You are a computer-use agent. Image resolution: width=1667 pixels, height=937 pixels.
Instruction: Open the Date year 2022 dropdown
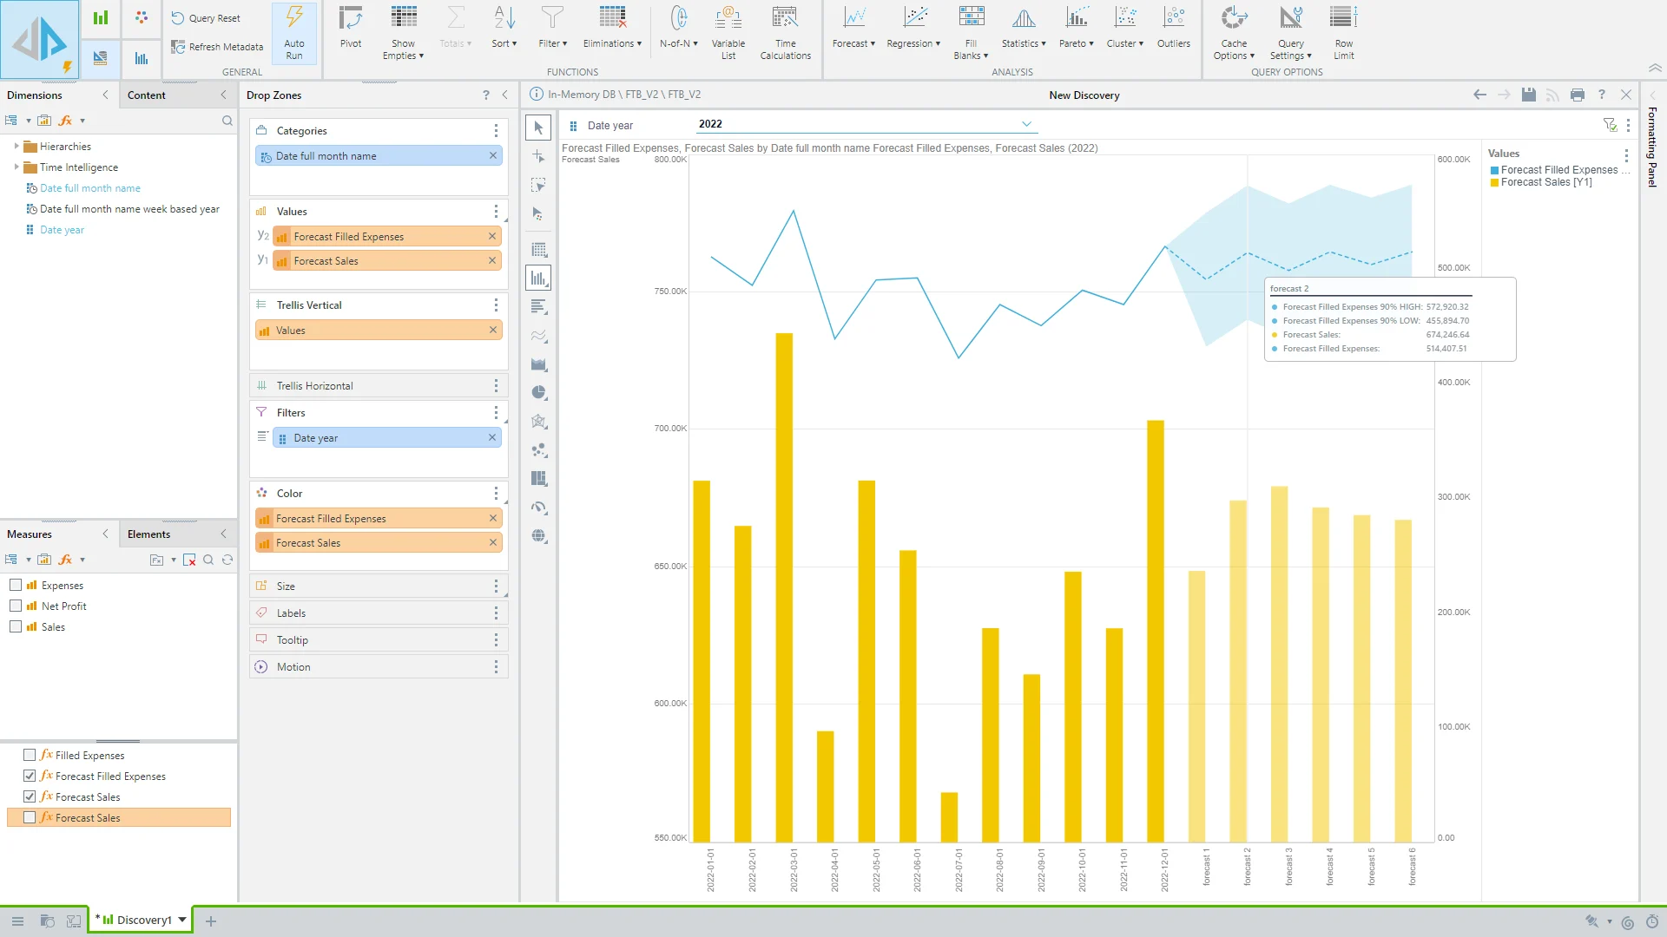(1026, 124)
